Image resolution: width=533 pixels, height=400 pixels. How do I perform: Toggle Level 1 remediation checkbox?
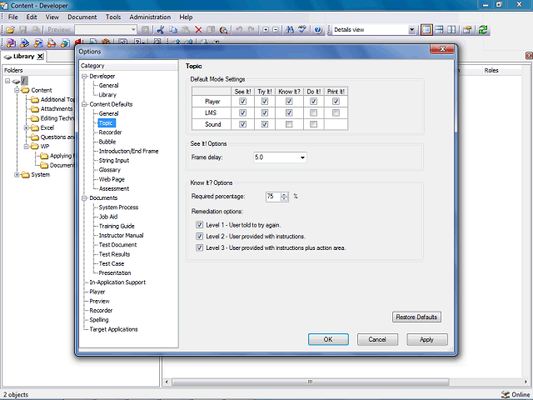coord(200,225)
